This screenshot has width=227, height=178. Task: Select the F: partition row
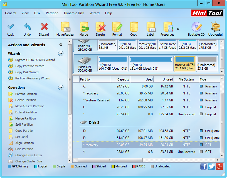pyautogui.click(x=146, y=107)
